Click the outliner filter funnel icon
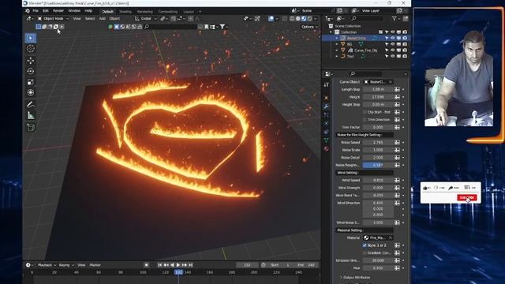The width and height of the screenshot is (505, 284). coord(394,19)
